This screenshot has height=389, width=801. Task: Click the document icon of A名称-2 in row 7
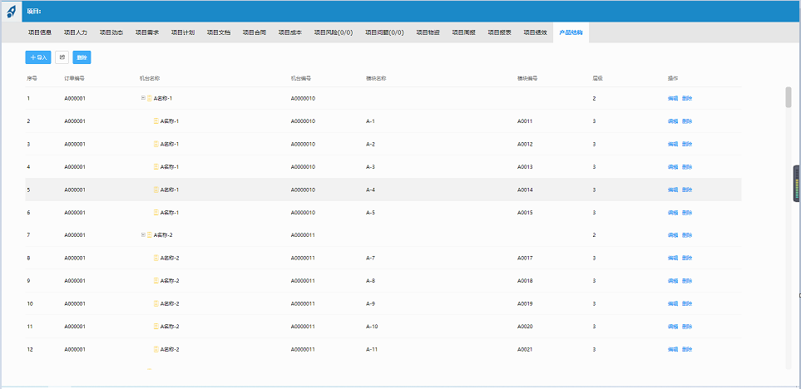pos(151,235)
